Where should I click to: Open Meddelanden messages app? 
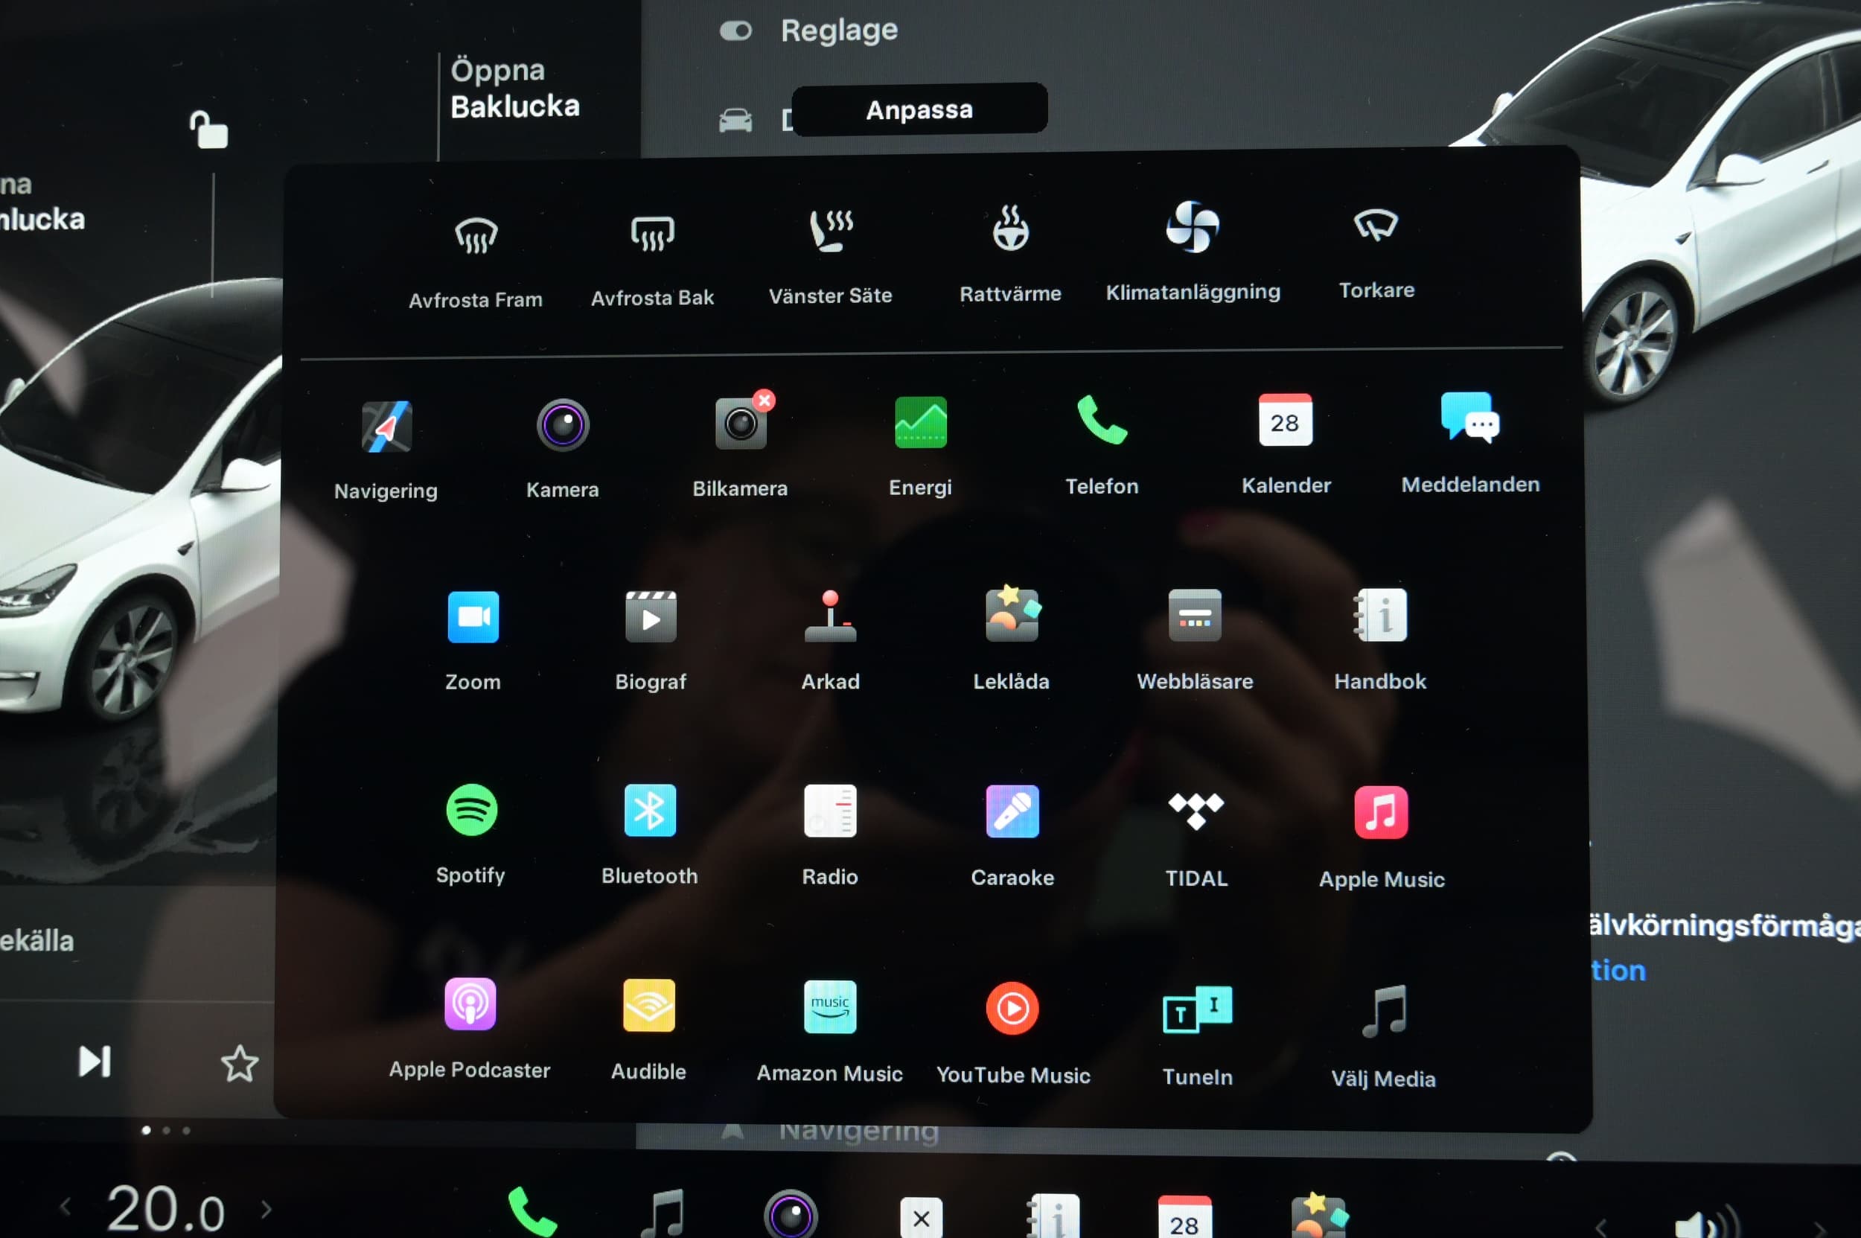(x=1469, y=444)
